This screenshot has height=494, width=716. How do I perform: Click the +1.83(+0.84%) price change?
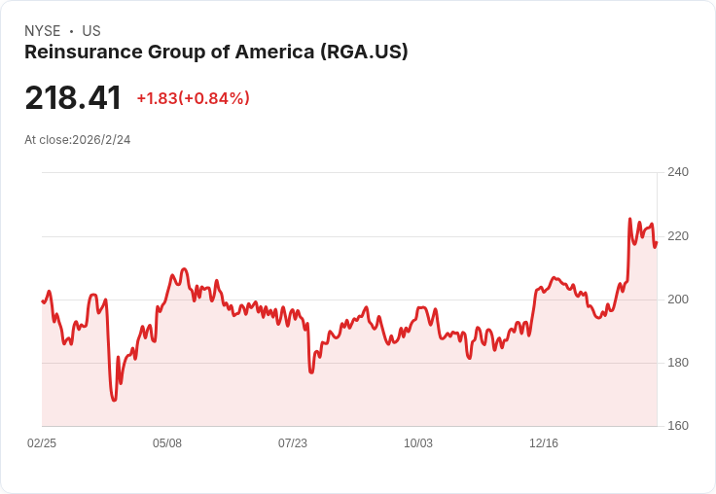(194, 98)
